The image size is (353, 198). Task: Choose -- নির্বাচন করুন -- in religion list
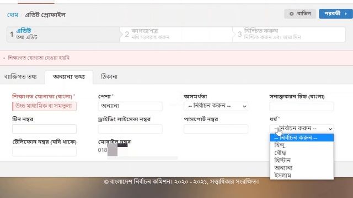point(302,137)
